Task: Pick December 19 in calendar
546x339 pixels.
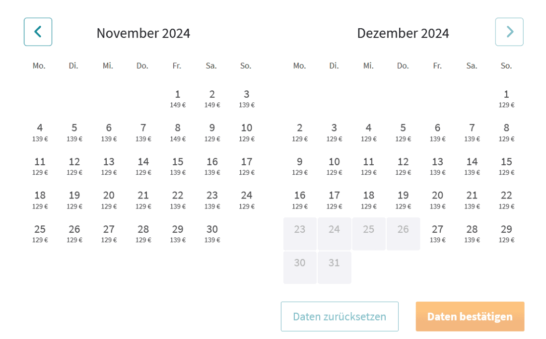Action: point(403,200)
